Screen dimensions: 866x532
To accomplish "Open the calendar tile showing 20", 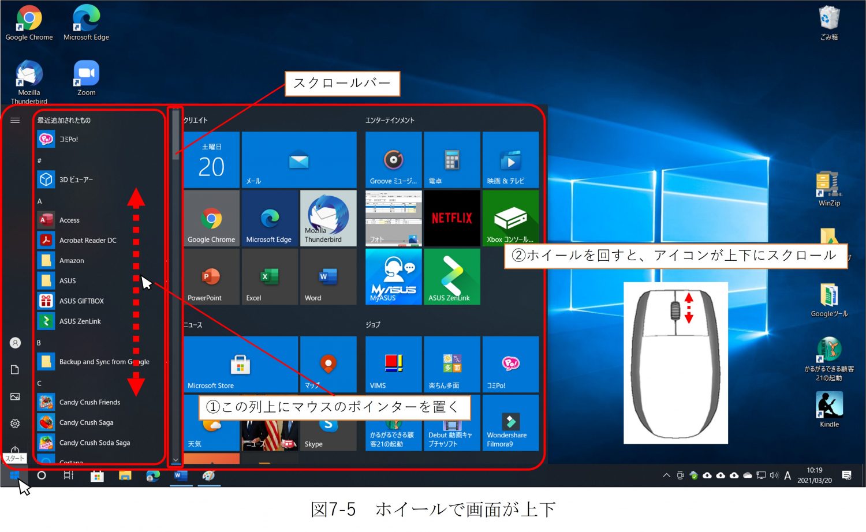I will click(211, 159).
